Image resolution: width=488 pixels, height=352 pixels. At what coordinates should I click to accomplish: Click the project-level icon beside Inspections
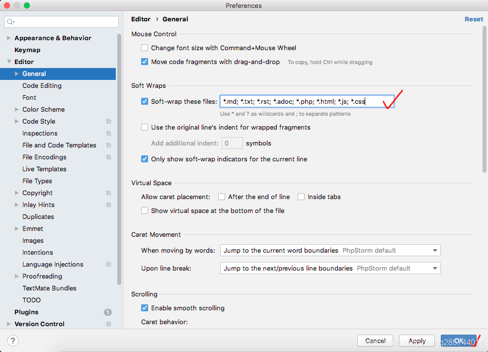[x=108, y=134]
